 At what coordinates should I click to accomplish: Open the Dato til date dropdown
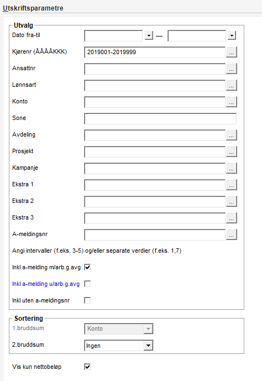point(232,35)
